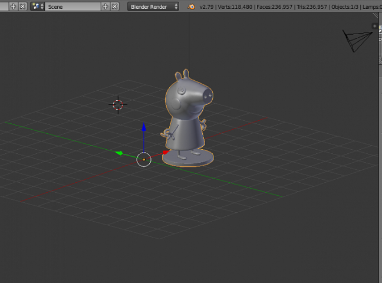Expand properties region with plus tab
This screenshot has width=382, height=283.
coord(375,26)
